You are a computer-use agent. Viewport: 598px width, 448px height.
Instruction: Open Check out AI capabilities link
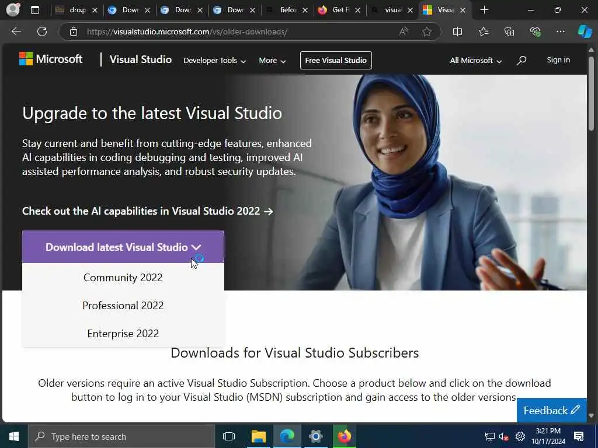click(148, 211)
